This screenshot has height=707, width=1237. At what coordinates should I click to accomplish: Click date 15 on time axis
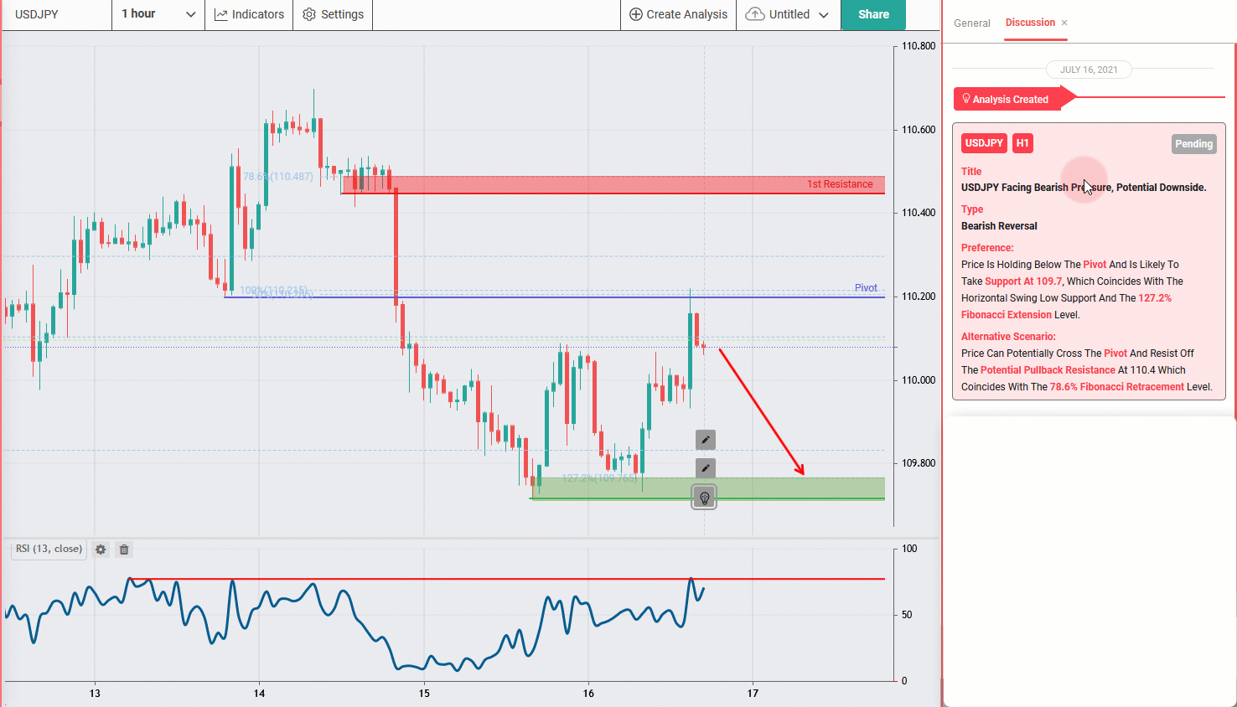(x=424, y=693)
